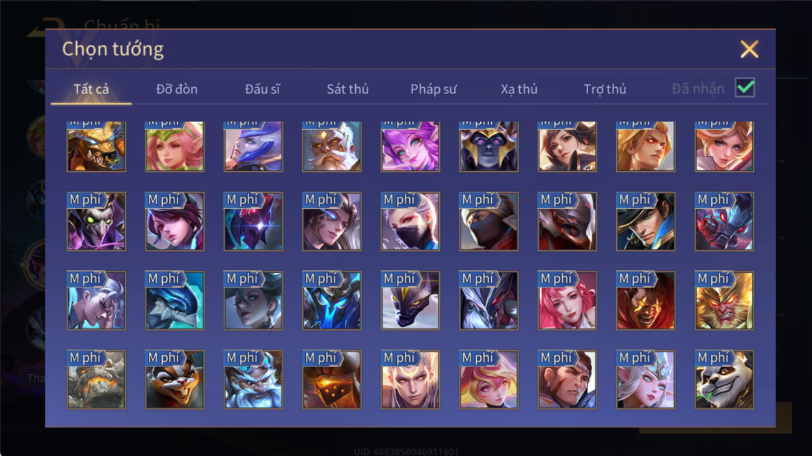Screen dimensions: 812x456
Task: Switch to the Đỡ đòn tab
Action: [177, 89]
